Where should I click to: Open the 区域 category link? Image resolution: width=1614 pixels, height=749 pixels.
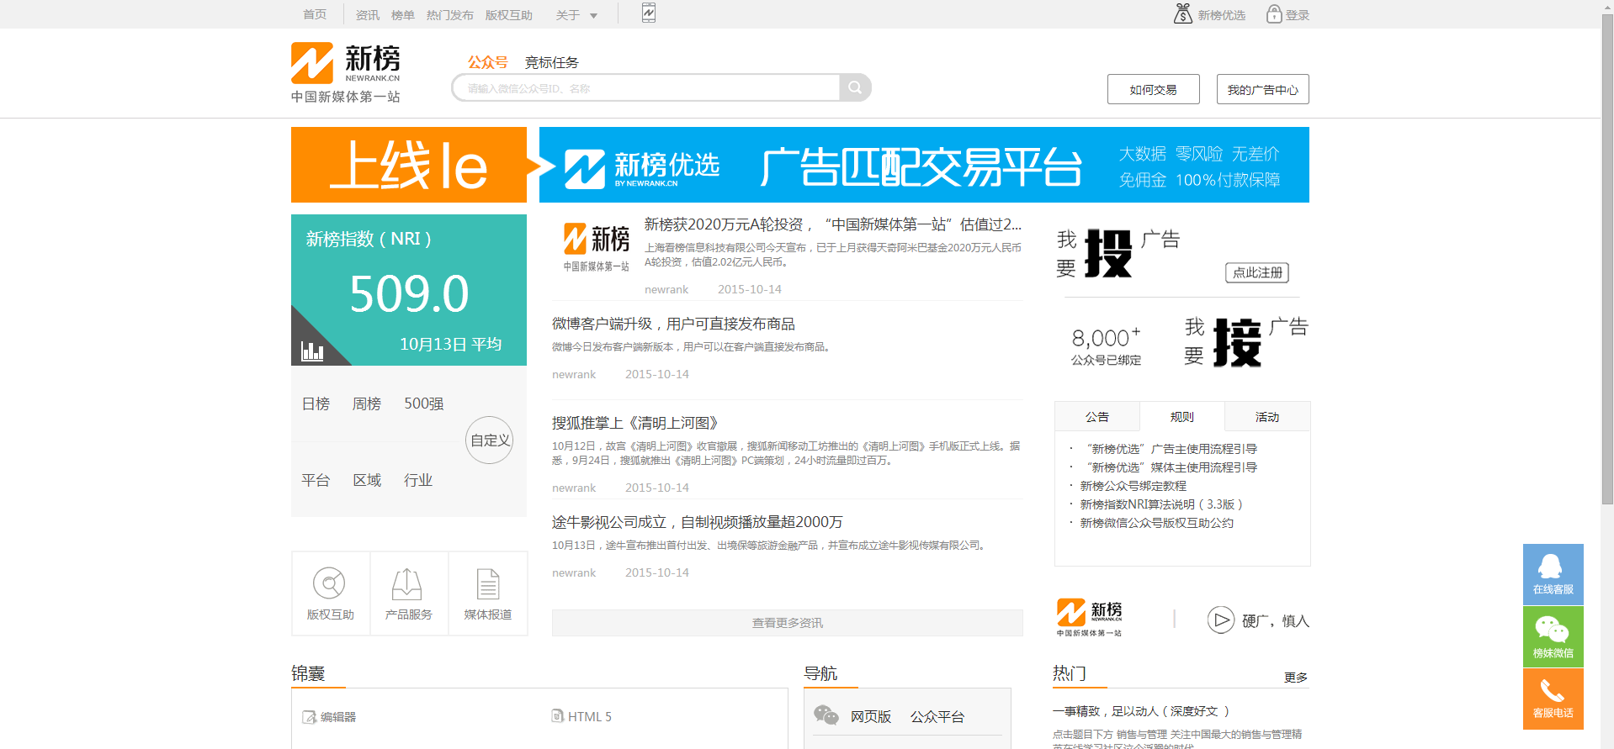[x=367, y=480]
